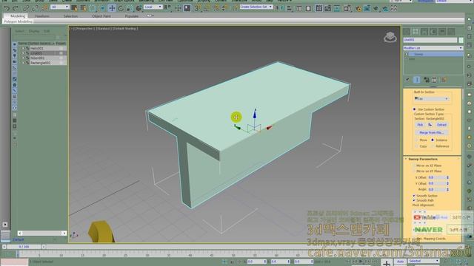The image size is (474, 266).
Task: Click Merge From File button
Action: tap(431, 132)
